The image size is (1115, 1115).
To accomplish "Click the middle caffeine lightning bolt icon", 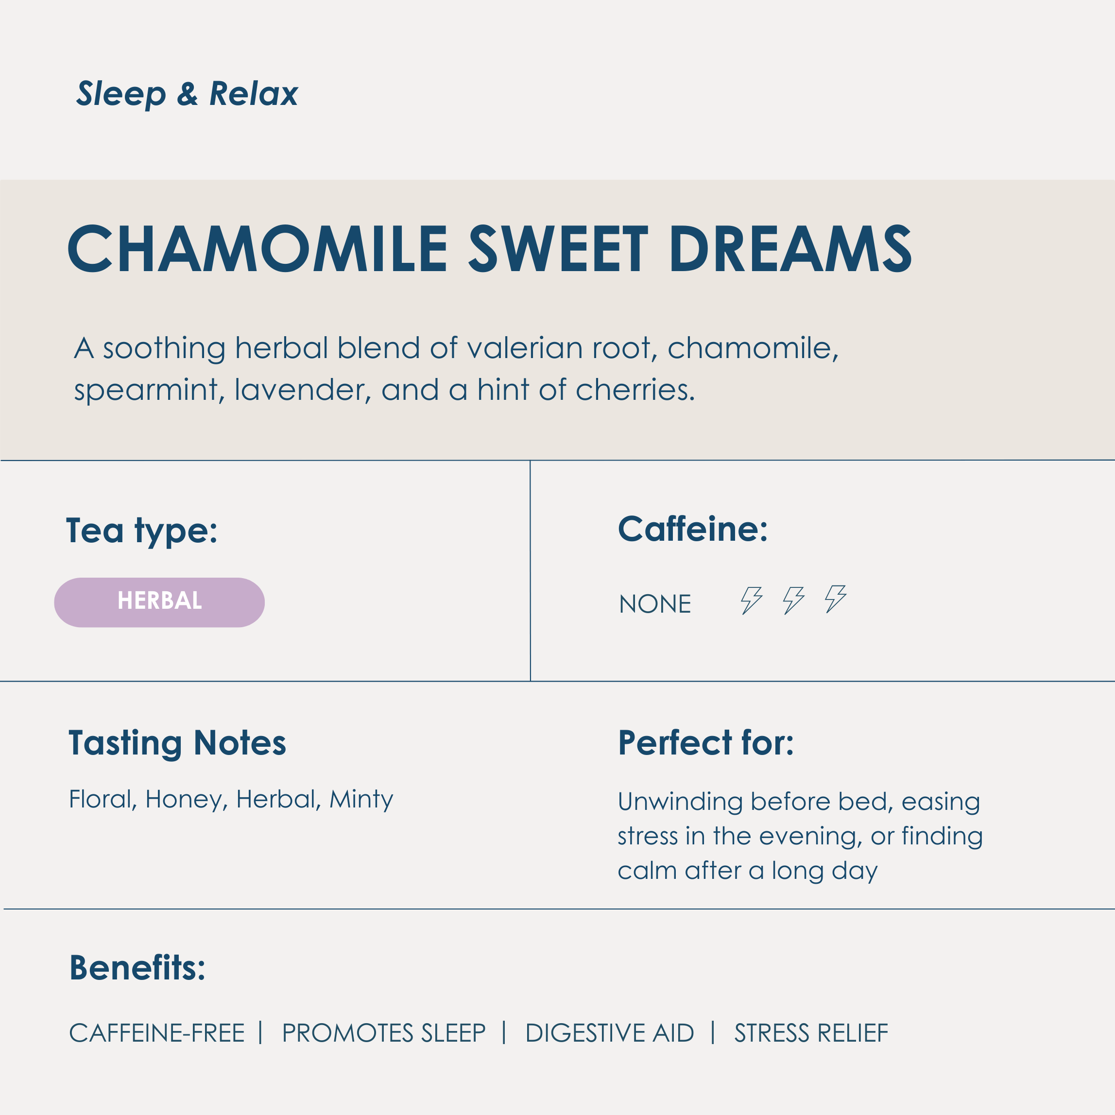I will pos(793,600).
